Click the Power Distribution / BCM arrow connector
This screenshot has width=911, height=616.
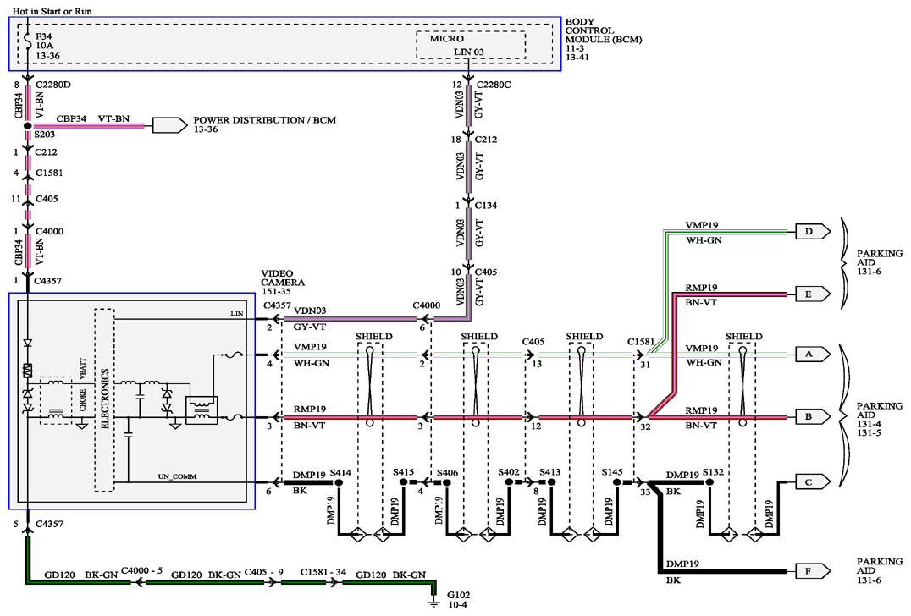(169, 125)
